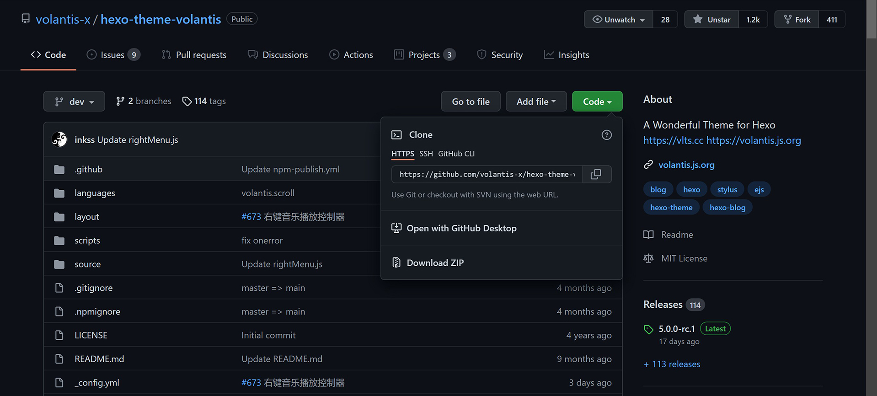Open the volantis-x owner link
The image size is (877, 396).
(x=63, y=19)
